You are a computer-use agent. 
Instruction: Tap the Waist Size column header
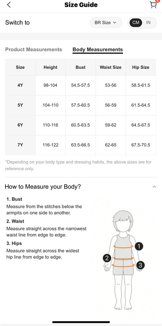(x=110, y=67)
